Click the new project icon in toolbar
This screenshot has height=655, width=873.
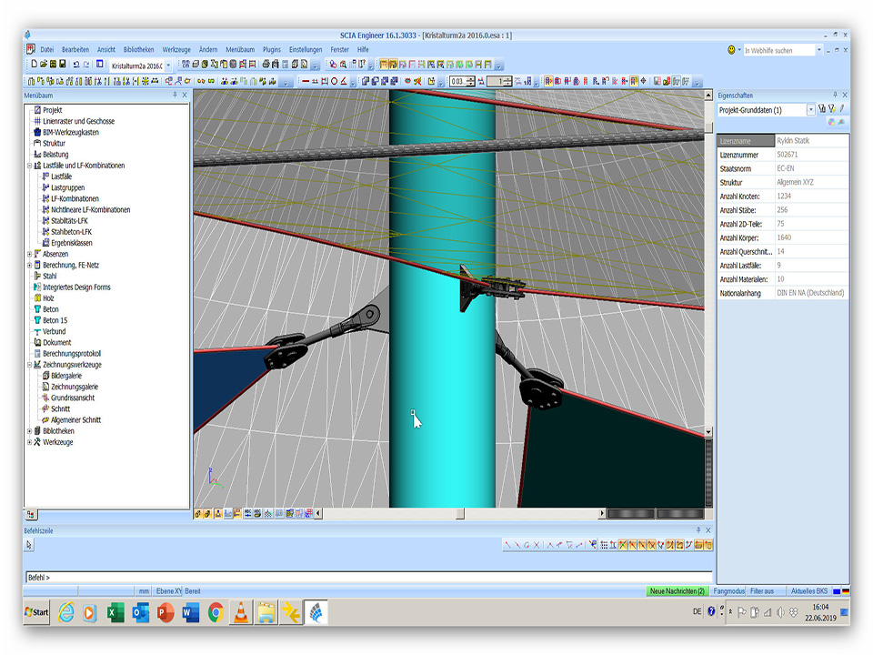(x=34, y=65)
